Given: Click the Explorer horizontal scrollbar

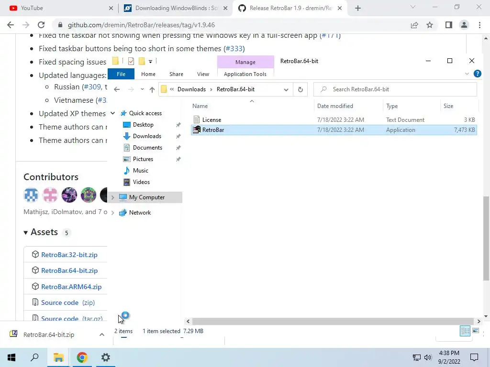Looking at the screenshot, I should coord(333,321).
